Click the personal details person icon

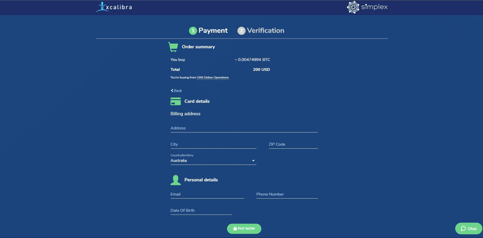click(176, 180)
